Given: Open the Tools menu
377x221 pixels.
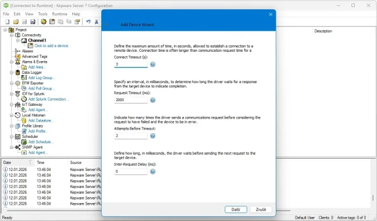Looking at the screenshot, I should point(42,14).
